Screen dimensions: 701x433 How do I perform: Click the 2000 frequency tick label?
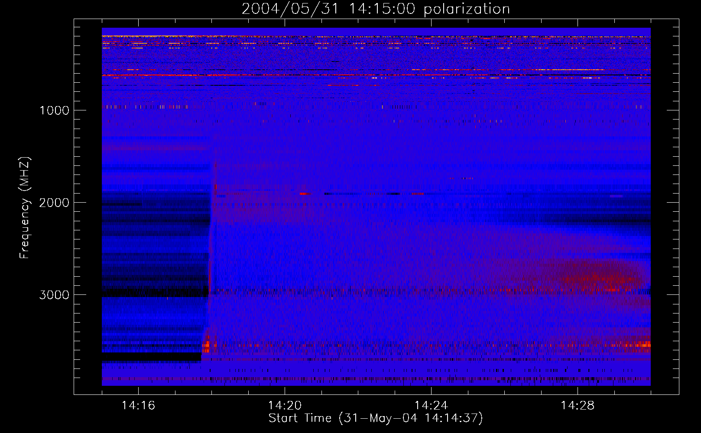(54, 203)
